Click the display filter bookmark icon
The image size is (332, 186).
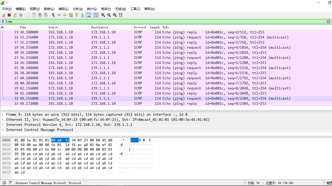click(x=3, y=21)
